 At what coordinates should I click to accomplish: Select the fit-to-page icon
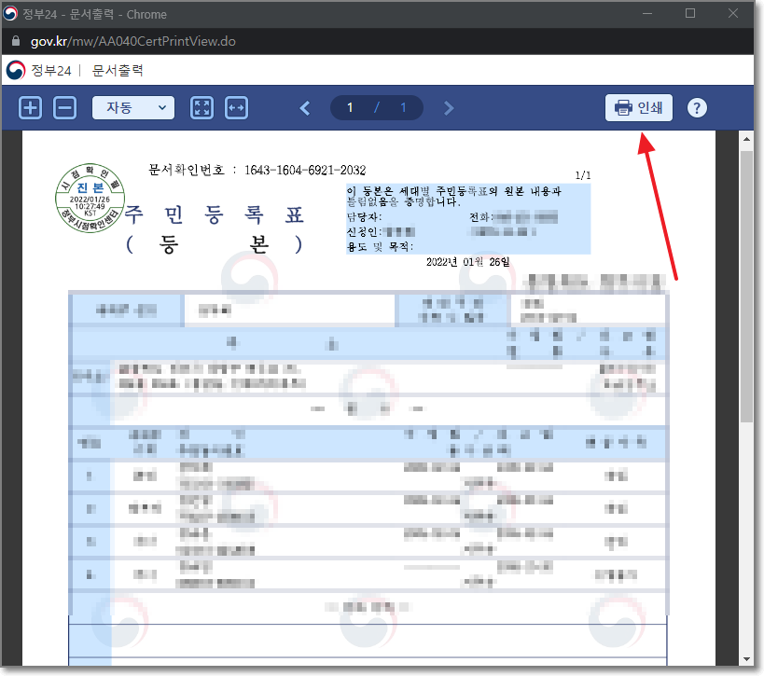[201, 107]
